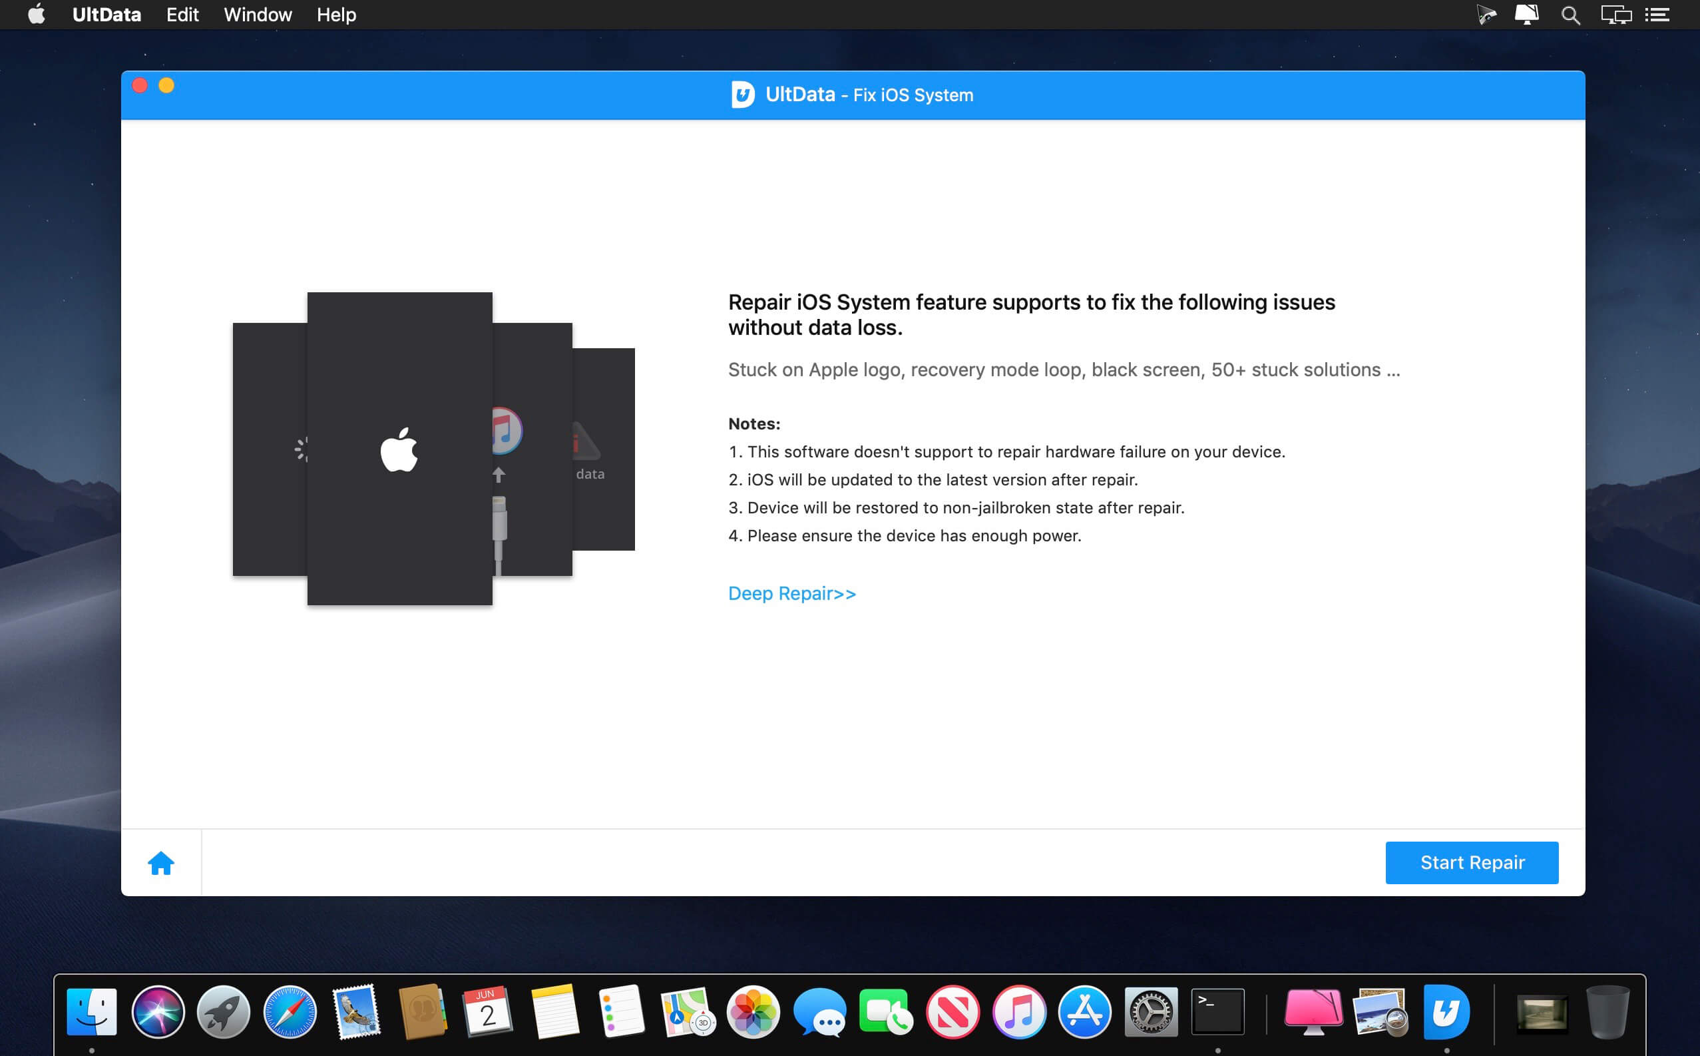
Task: Open System Preferences gear in Dock
Action: pyautogui.click(x=1151, y=1011)
